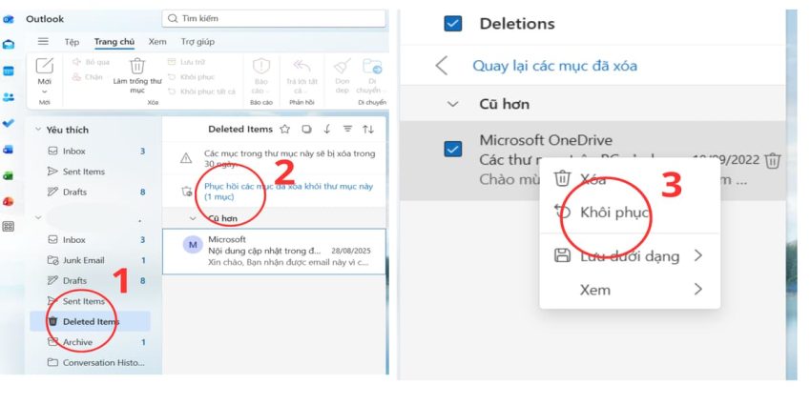Select the Deleted Items folder
The height and width of the screenshot is (405, 811).
[90, 321]
